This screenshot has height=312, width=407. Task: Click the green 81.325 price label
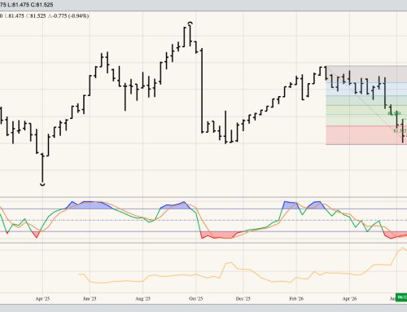click(x=400, y=131)
